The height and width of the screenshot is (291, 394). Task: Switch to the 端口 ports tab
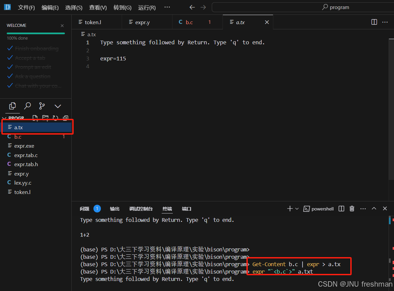point(187,209)
